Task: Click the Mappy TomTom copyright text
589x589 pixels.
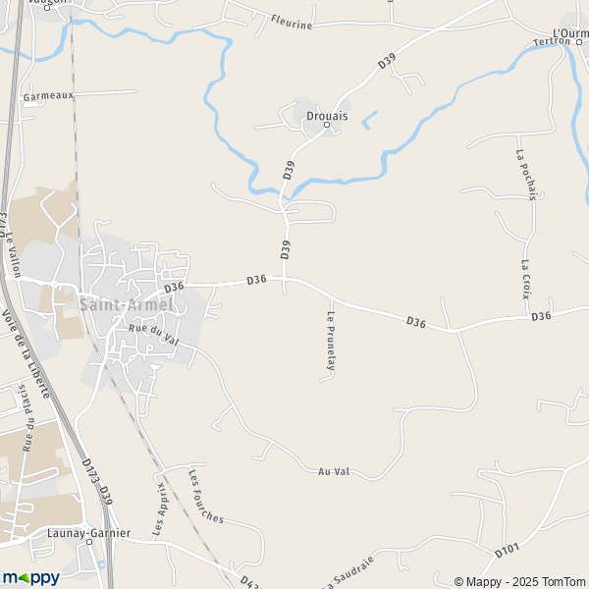Action: click(x=521, y=582)
